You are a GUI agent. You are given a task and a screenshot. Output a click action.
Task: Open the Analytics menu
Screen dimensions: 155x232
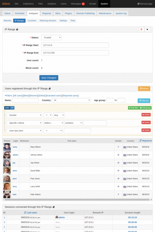tap(52, 4)
